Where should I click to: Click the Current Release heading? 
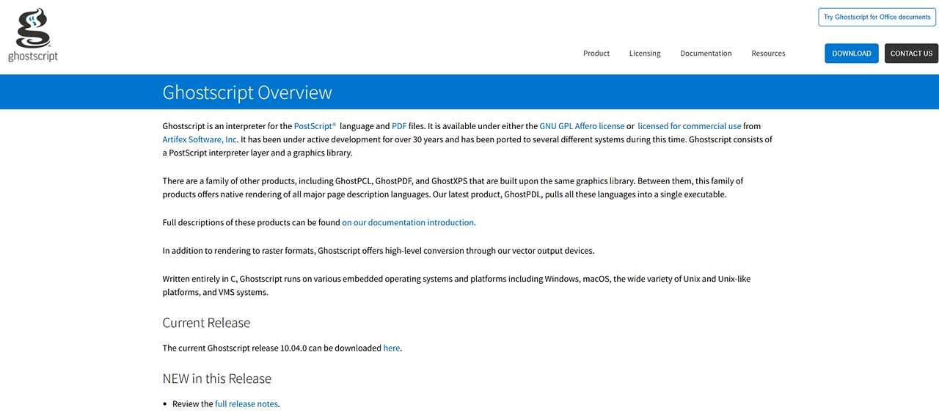pyautogui.click(x=206, y=323)
